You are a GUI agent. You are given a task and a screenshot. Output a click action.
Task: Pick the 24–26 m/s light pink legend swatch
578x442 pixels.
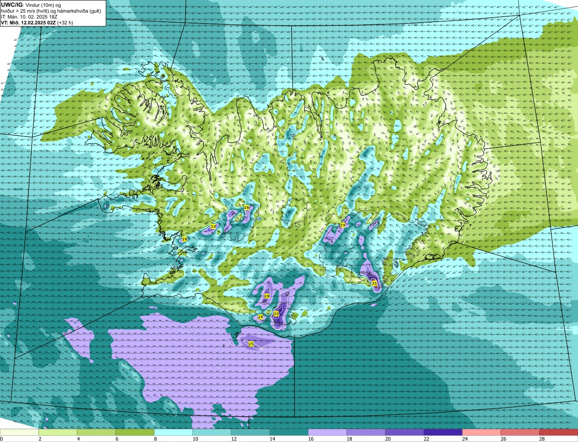pos(481,432)
